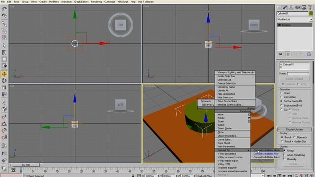Collapse the Display/Update rollout
The image size is (315, 177).
[x=294, y=129]
